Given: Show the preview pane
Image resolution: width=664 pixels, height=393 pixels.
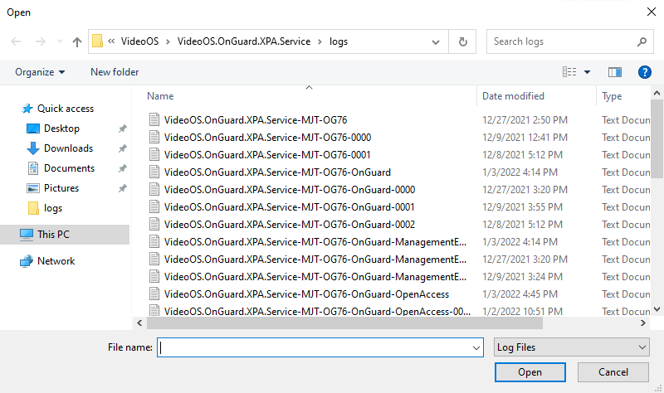Looking at the screenshot, I should tap(614, 72).
